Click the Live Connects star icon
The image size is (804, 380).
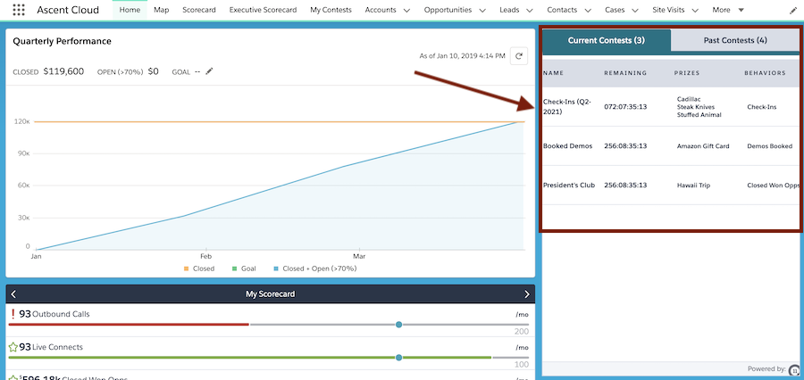(13, 347)
